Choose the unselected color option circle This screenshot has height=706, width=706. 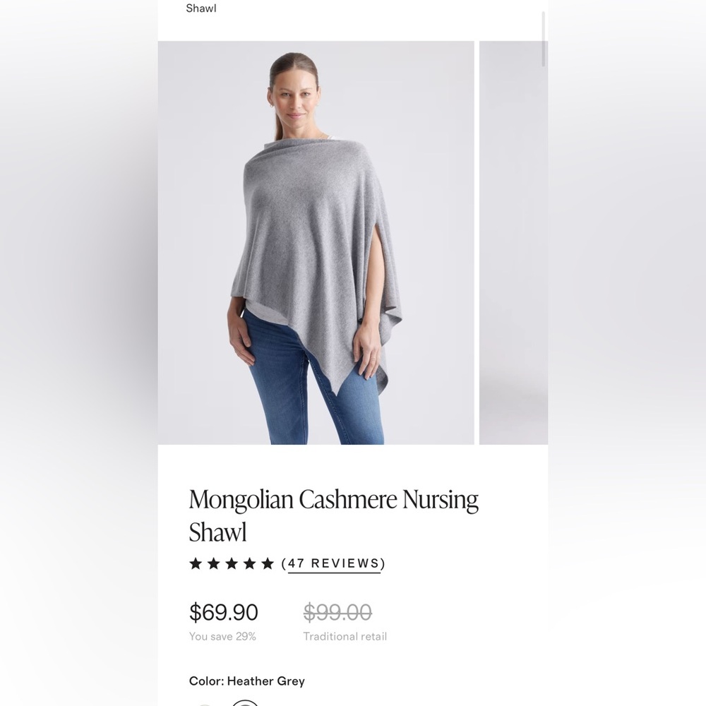[x=205, y=704]
